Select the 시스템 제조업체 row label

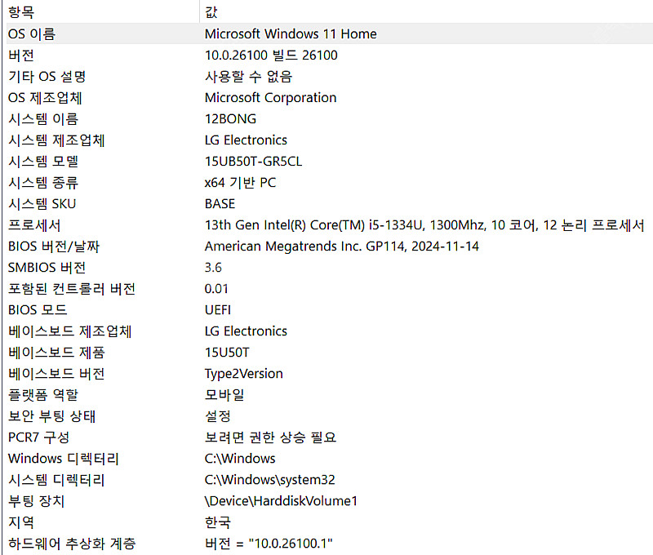click(x=56, y=140)
